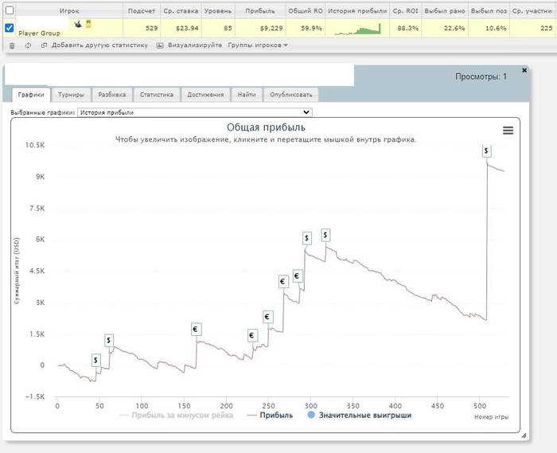The height and width of the screenshot is (453, 557).
Task: Click the chart icon before Визуализируйте
Action: point(160,45)
